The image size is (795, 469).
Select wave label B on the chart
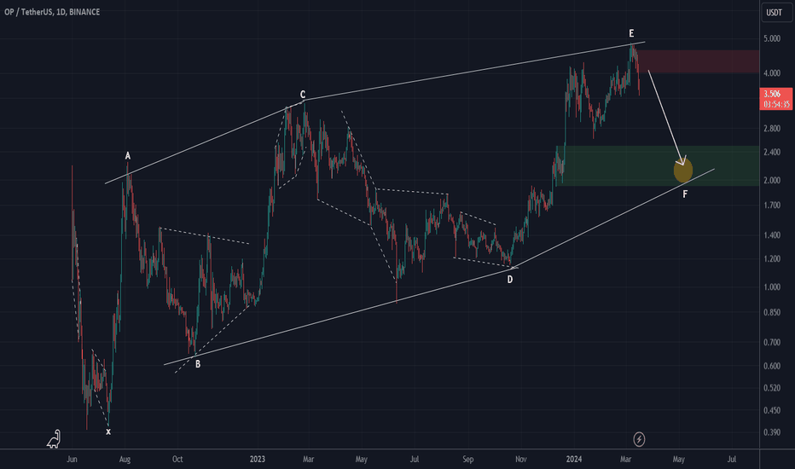point(198,363)
